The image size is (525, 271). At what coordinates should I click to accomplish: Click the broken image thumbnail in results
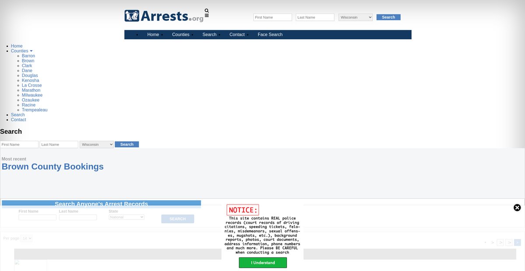31,265
